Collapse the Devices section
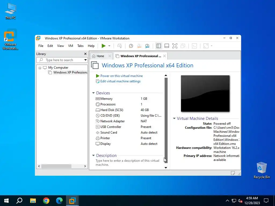275x206 pixels. click(93, 93)
